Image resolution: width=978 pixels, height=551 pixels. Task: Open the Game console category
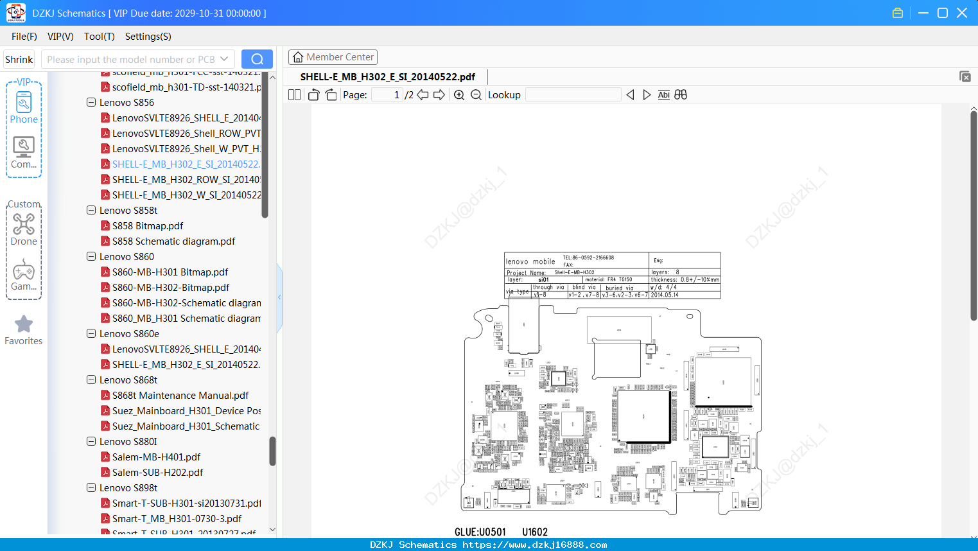[x=24, y=275]
